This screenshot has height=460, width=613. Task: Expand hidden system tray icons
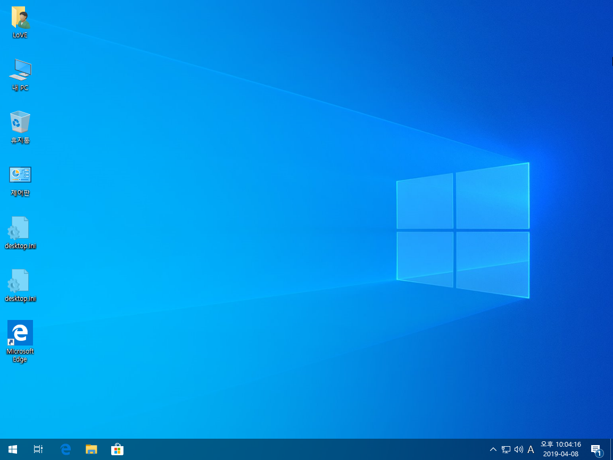tap(493, 449)
